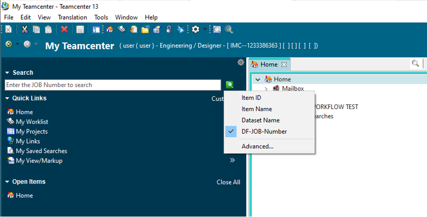The height and width of the screenshot is (217, 427).
Task: Open the Translation menu
Action: coord(73,17)
